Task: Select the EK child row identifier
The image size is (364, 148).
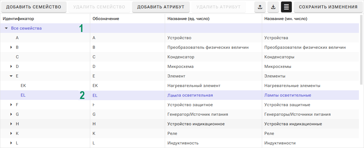Action: click(23, 86)
